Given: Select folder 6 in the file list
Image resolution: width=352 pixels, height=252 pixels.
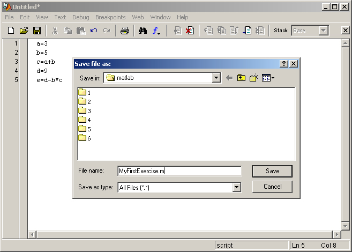Looking at the screenshot, I should click(x=85, y=138).
